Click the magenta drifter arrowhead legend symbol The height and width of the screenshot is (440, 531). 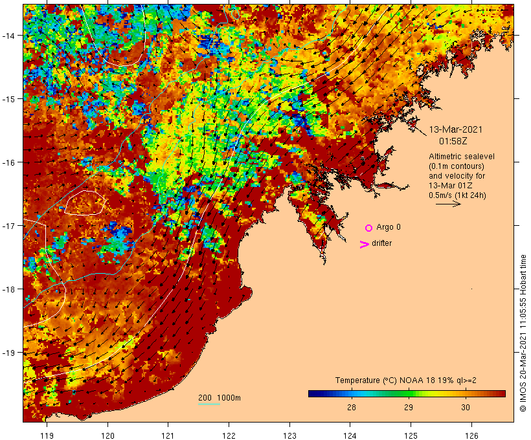point(364,245)
